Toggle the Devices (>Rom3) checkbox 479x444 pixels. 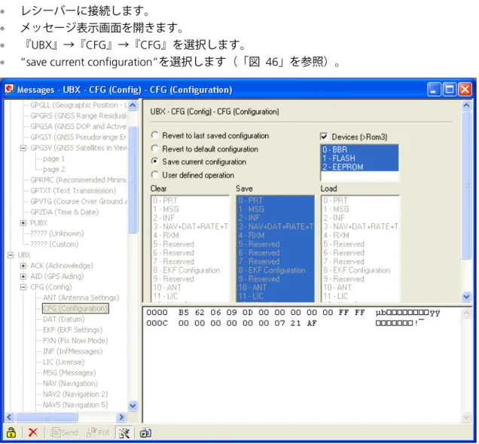pyautogui.click(x=324, y=136)
